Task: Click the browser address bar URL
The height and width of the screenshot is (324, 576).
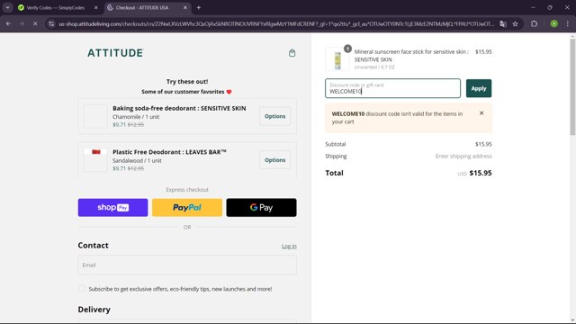Action: [x=276, y=24]
